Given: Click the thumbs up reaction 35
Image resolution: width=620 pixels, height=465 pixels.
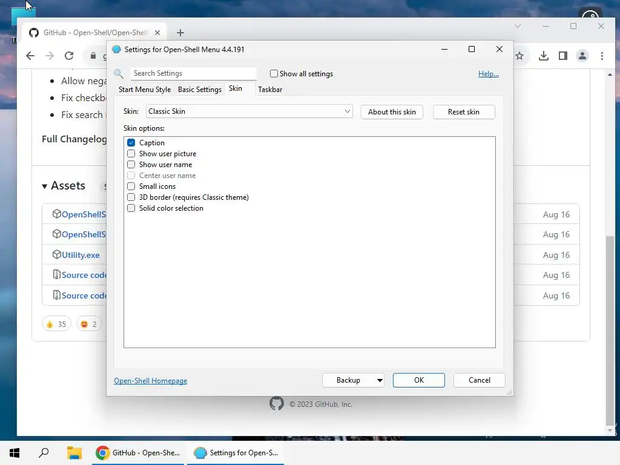Looking at the screenshot, I should click(56, 325).
